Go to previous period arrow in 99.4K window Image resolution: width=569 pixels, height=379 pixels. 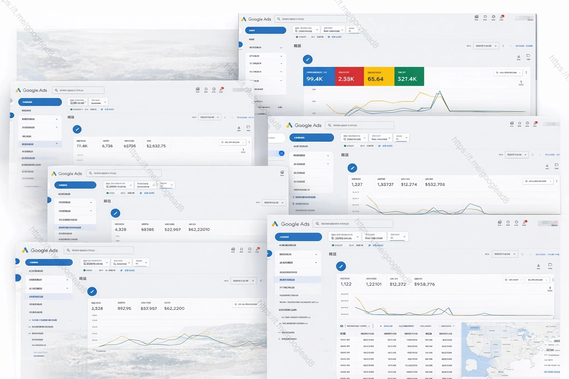click(503, 46)
